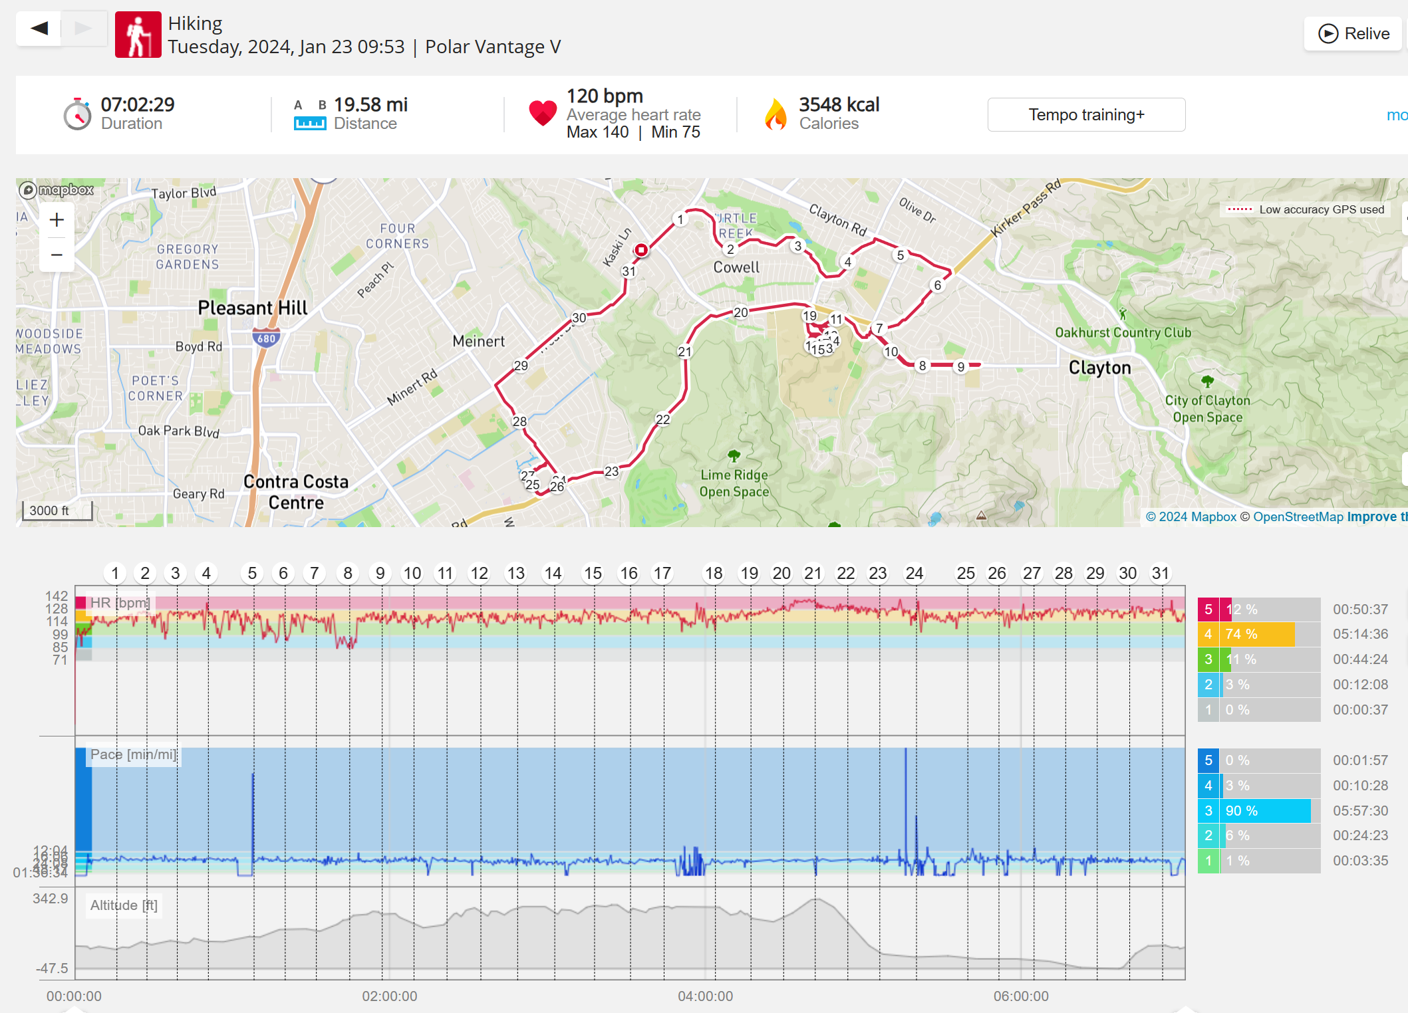Viewport: 1408px width, 1013px height.
Task: Select lap marker 5 above the graph
Action: click(x=252, y=573)
